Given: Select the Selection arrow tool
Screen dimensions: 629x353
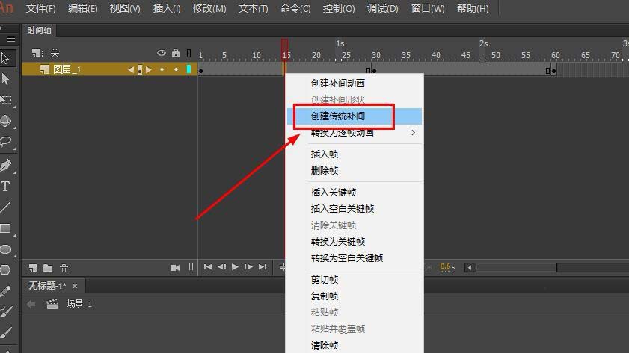Looking at the screenshot, I should (x=6, y=58).
